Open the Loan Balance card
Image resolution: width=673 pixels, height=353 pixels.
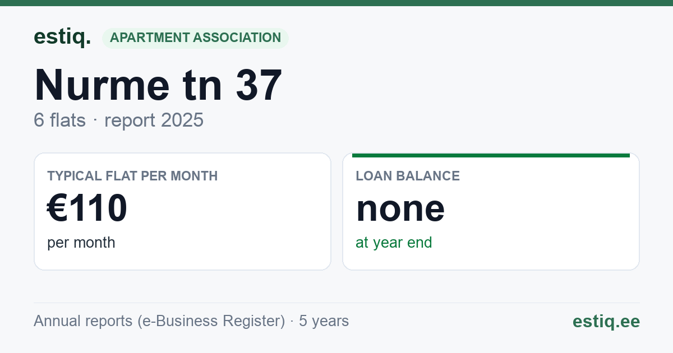[491, 211]
